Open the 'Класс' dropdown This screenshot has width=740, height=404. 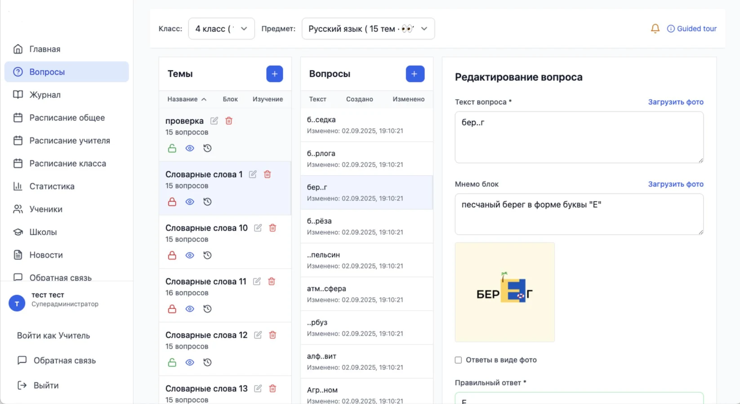(221, 29)
